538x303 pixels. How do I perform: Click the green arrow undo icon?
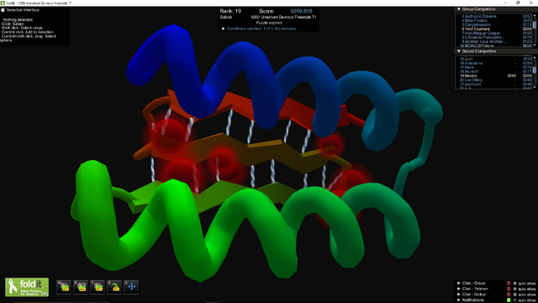[114, 287]
